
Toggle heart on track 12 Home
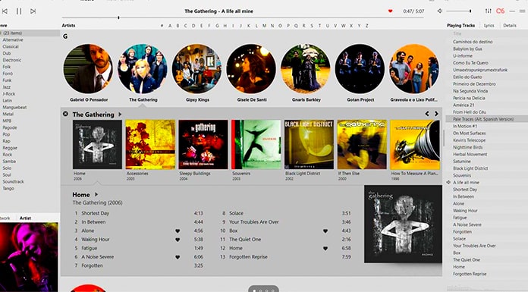pyautogui.click(x=325, y=249)
